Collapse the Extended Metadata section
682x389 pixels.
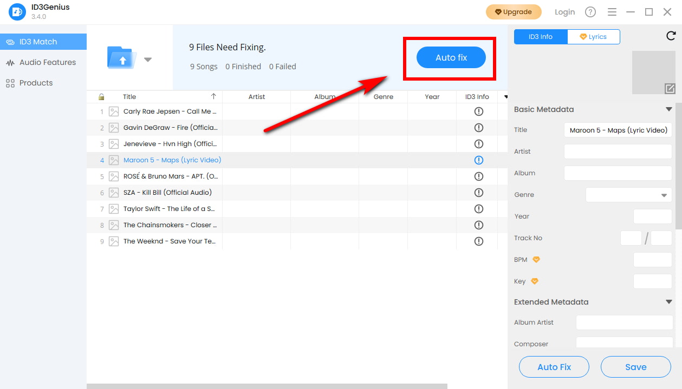[x=668, y=302]
